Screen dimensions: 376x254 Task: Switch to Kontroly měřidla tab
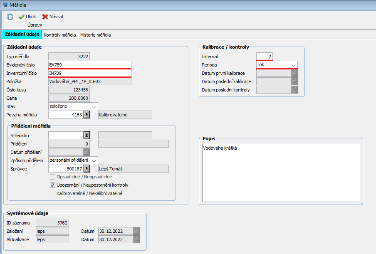coord(60,35)
